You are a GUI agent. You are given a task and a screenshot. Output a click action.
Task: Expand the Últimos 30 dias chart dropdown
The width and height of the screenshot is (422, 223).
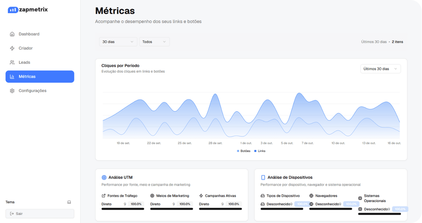[x=380, y=69]
